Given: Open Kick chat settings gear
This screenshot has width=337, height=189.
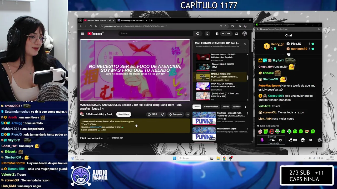Looking at the screenshot, I should click(x=310, y=140).
